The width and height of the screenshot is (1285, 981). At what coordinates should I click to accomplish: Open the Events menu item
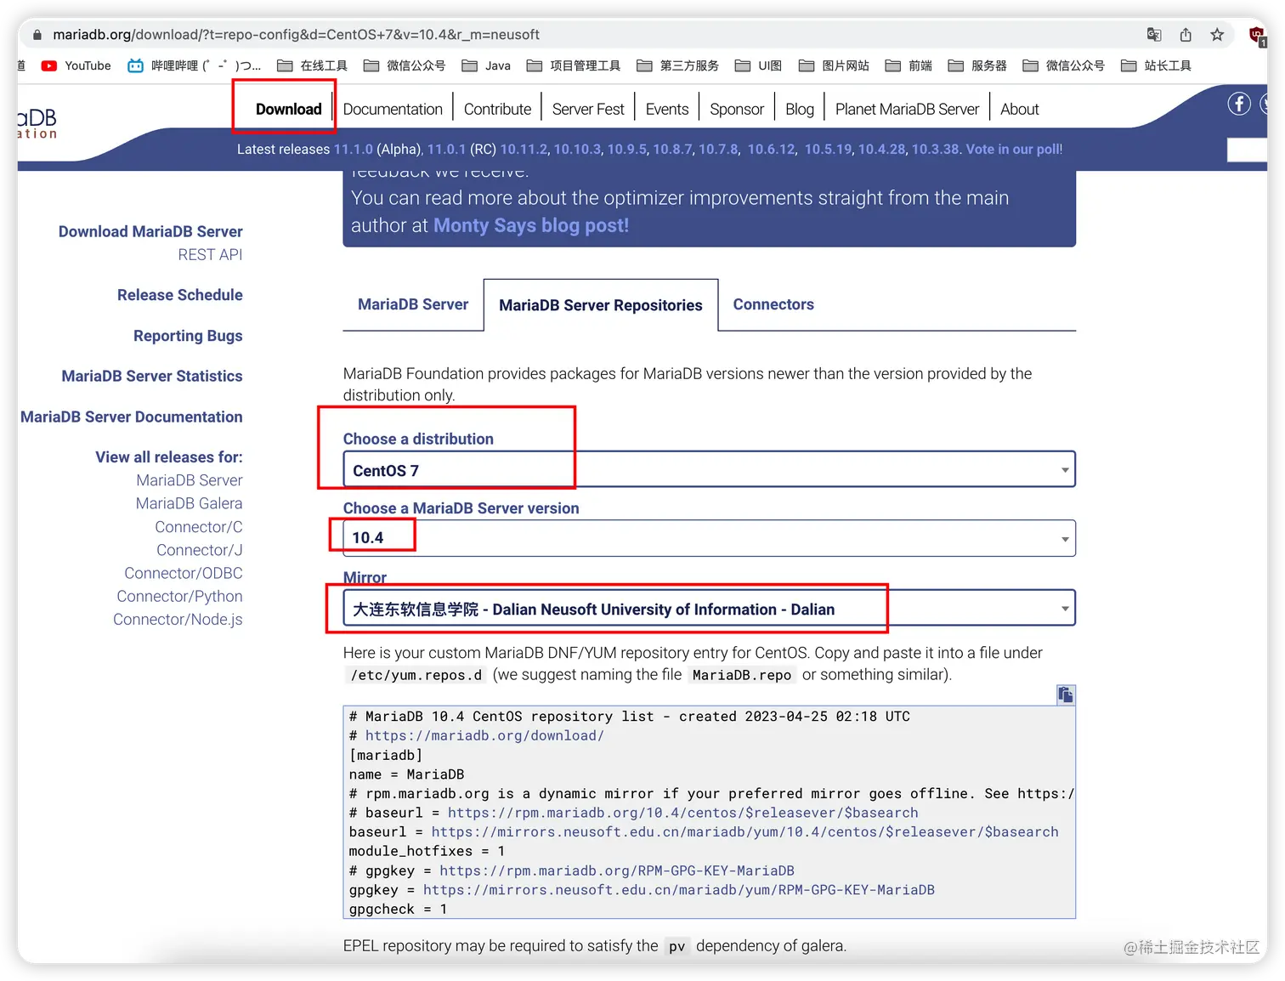point(667,109)
